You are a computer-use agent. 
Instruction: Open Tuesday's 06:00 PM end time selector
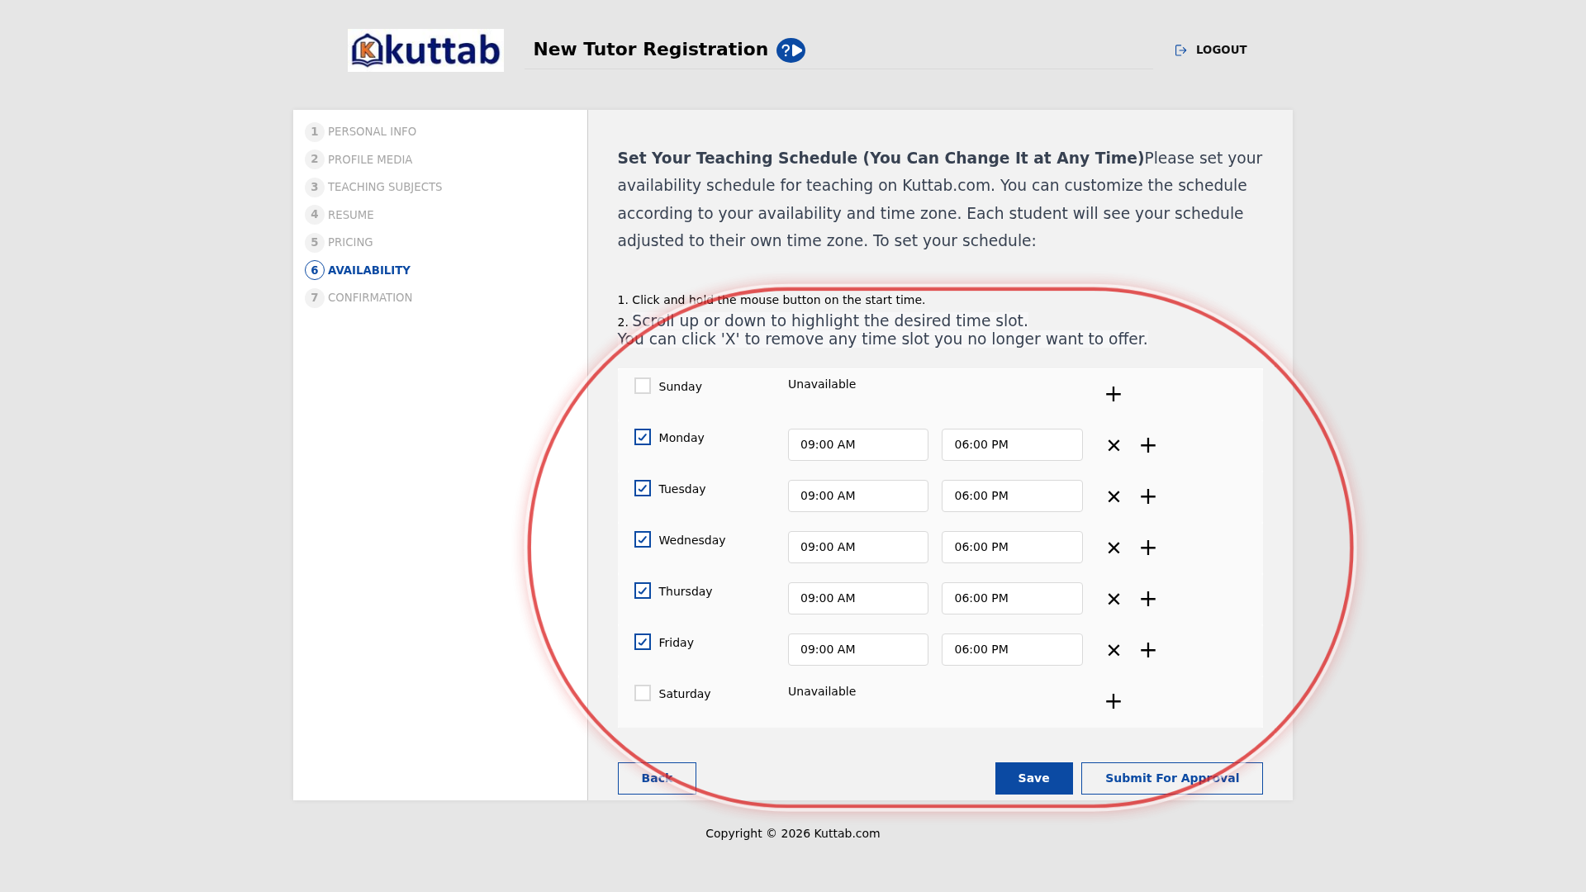coord(1012,496)
